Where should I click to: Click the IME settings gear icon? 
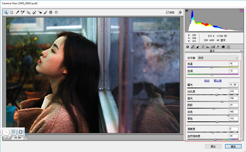click(20, 132)
